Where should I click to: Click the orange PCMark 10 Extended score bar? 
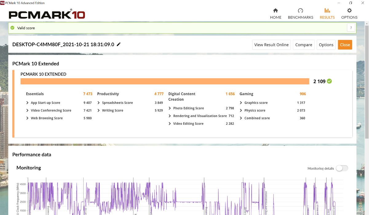[165, 81]
